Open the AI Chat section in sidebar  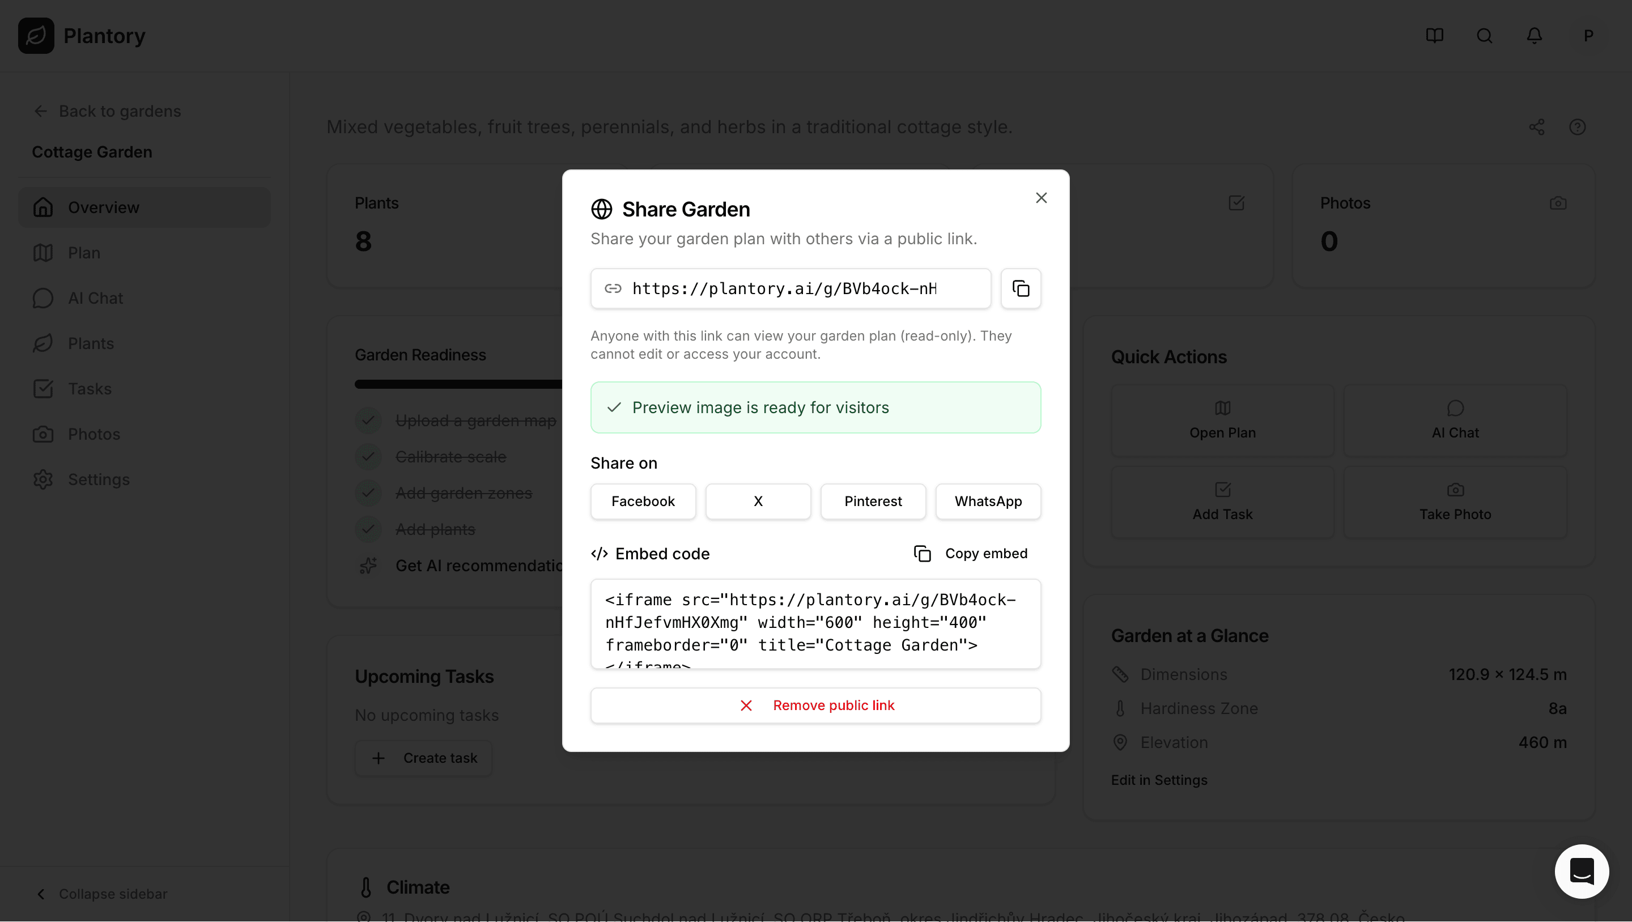[x=95, y=298]
